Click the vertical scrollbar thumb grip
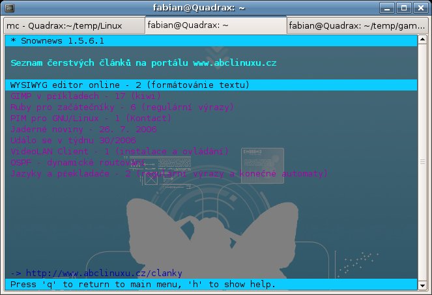 point(422,162)
